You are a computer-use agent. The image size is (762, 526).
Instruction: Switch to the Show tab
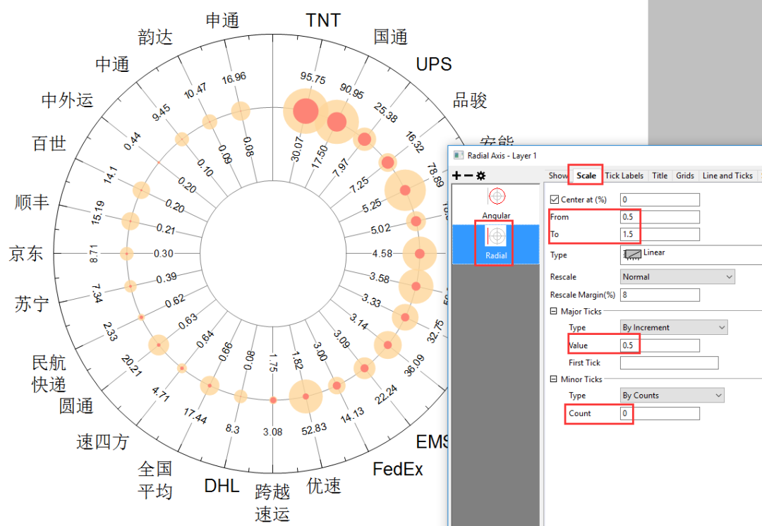coord(558,176)
